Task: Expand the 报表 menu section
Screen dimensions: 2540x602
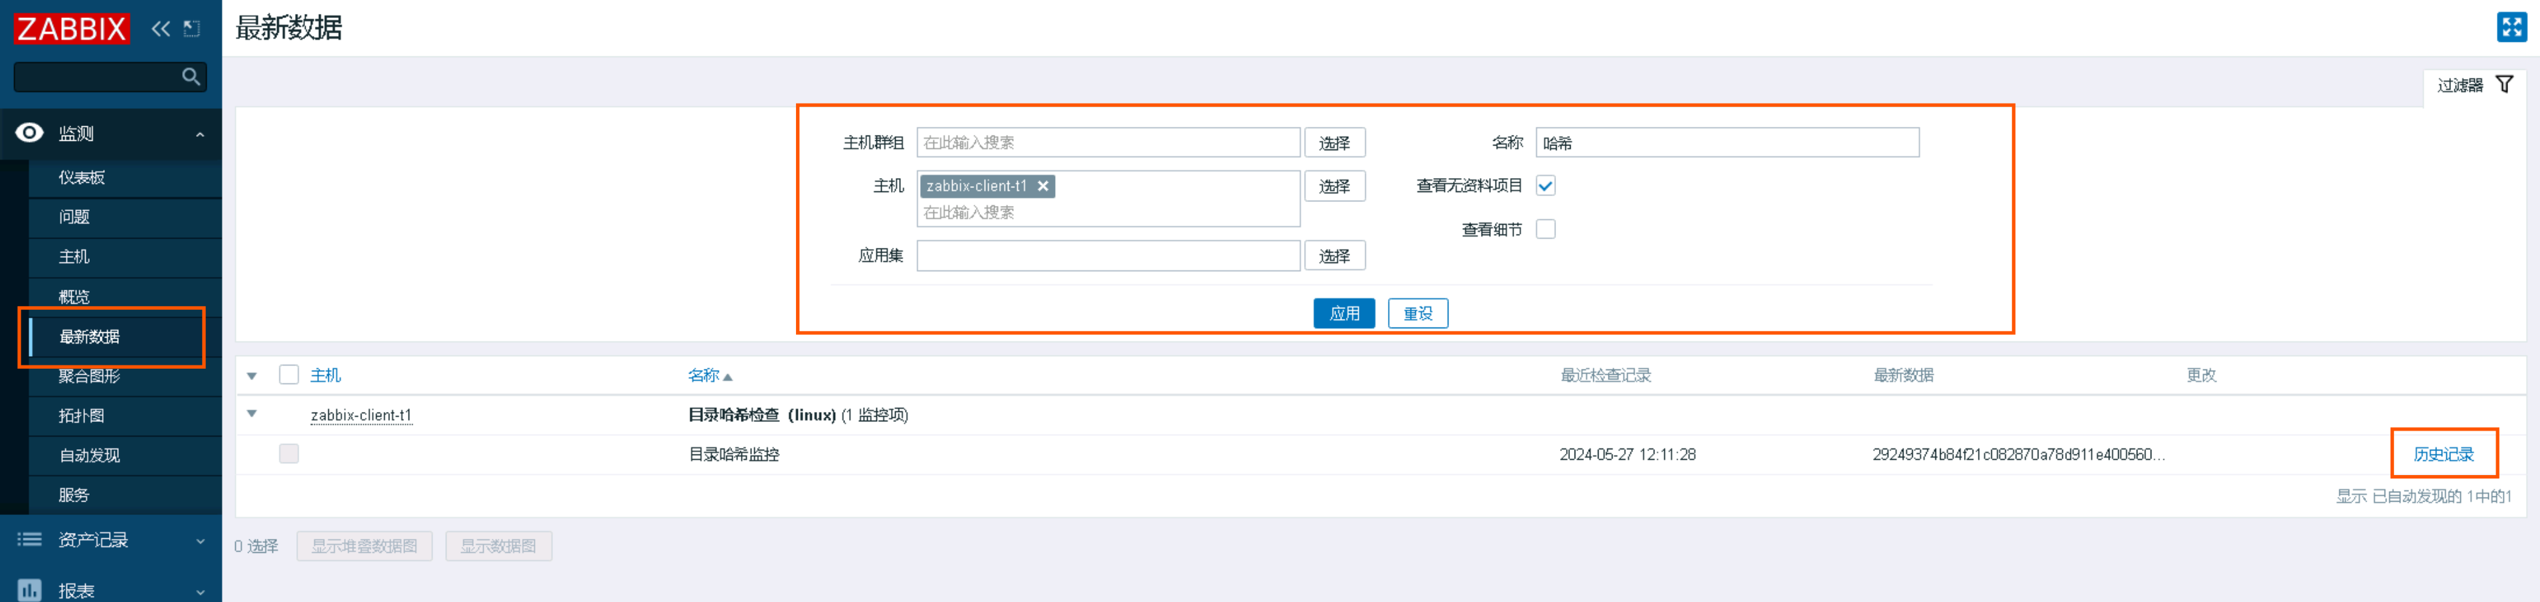Action: coord(200,592)
